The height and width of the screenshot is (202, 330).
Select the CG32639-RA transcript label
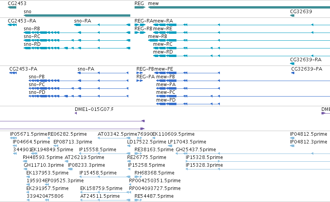306,60
